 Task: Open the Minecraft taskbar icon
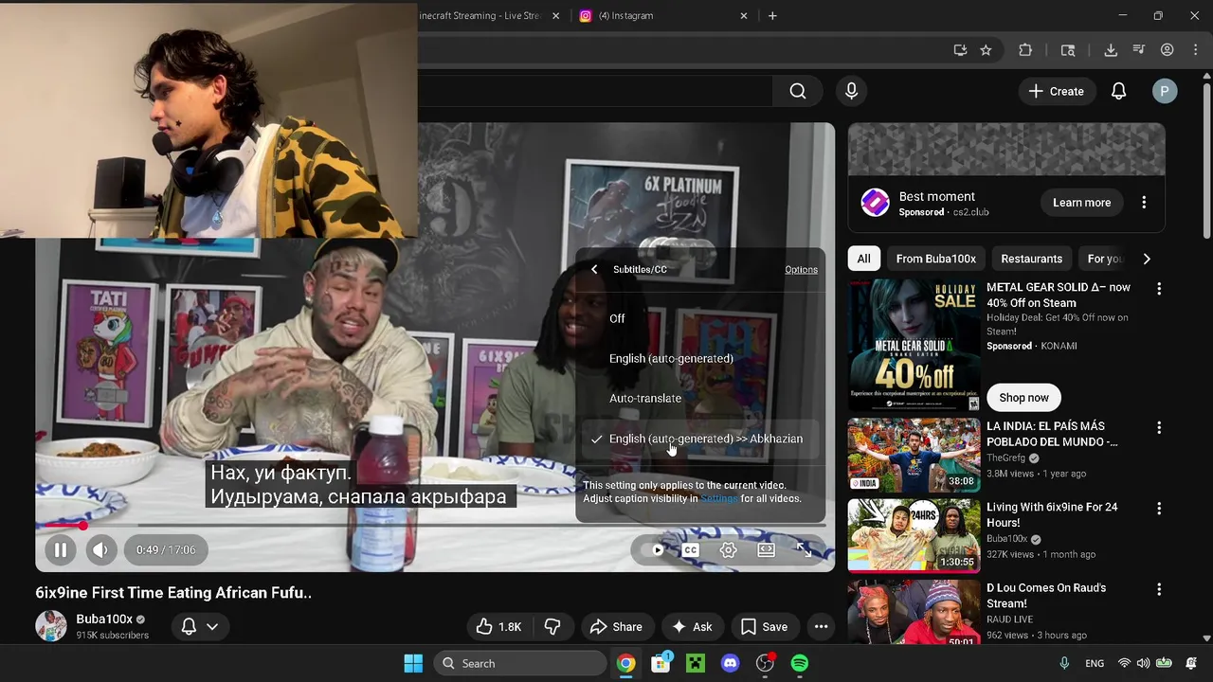[x=696, y=663]
